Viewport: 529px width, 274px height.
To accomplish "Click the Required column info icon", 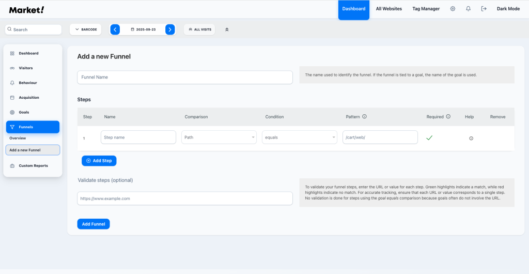I will click(448, 117).
